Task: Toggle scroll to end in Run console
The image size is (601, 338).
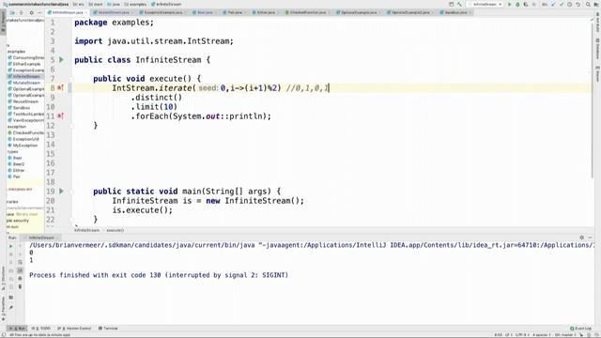Action: tap(20, 270)
